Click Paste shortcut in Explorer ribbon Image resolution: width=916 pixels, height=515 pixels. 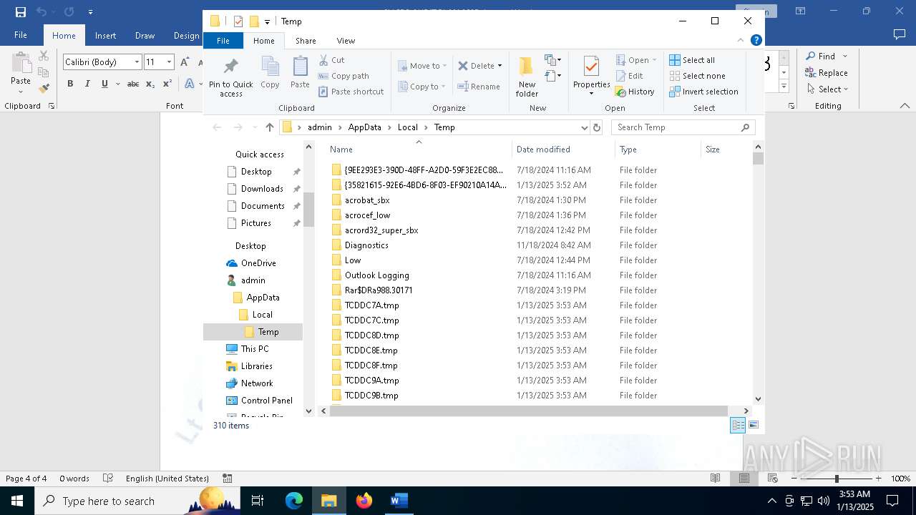point(351,92)
